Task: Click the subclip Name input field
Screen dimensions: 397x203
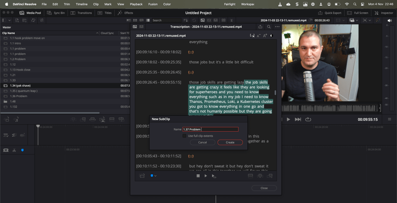Action: pyautogui.click(x=211, y=129)
